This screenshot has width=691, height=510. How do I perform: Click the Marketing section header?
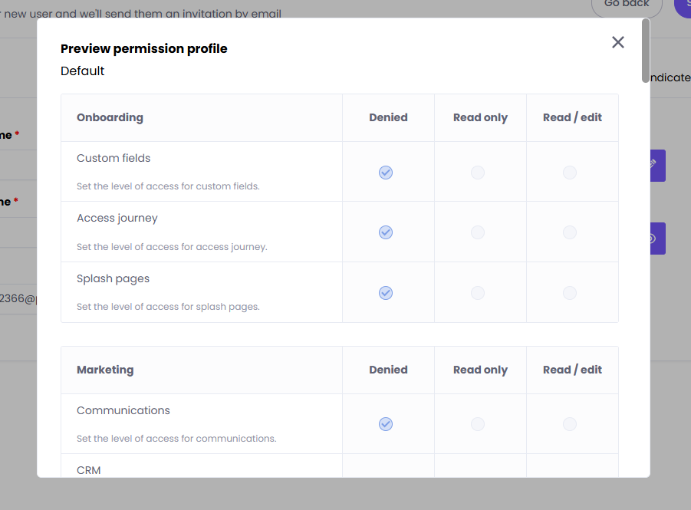click(105, 370)
